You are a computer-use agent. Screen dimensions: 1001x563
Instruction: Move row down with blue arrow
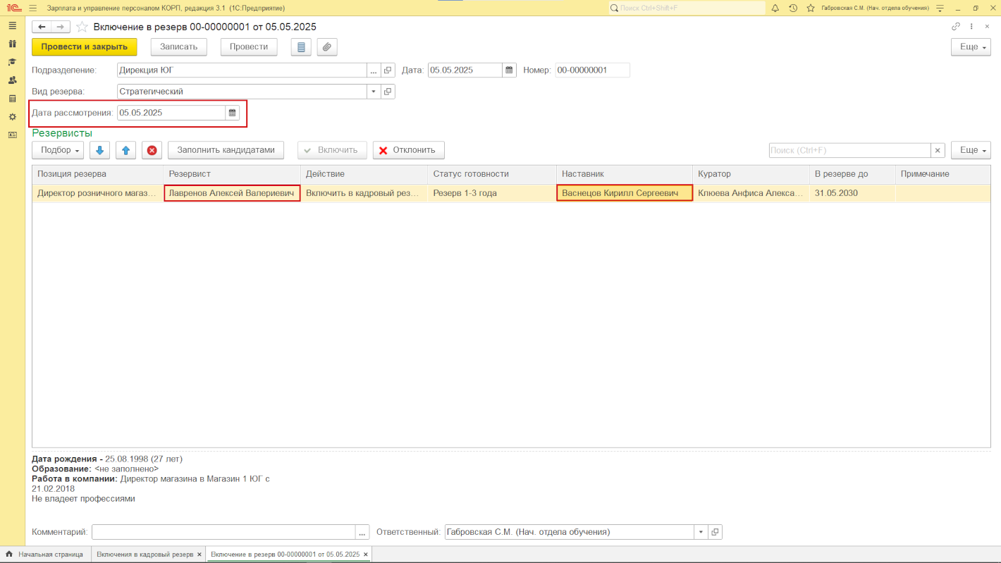click(99, 150)
